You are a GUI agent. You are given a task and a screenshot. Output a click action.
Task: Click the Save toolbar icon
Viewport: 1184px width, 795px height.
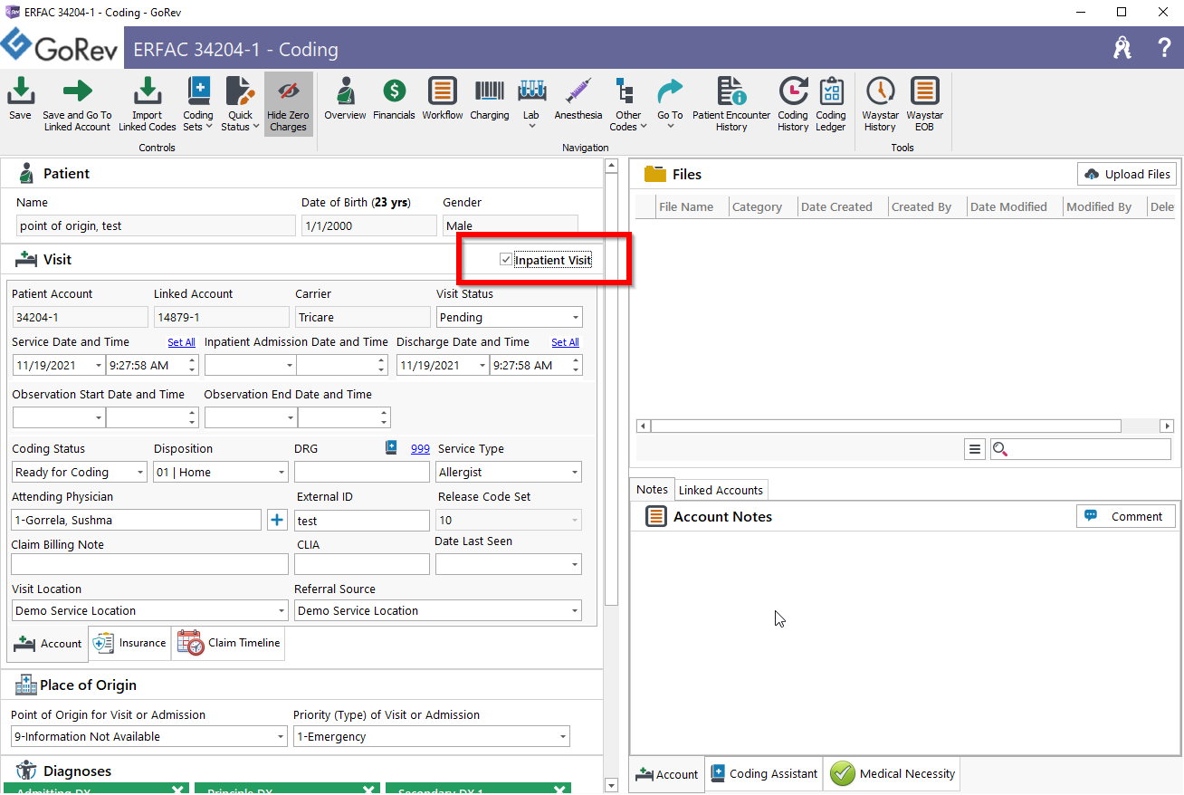click(20, 91)
